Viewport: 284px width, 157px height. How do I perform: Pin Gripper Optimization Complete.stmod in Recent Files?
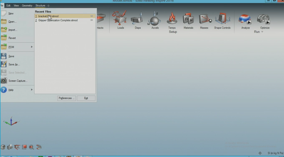click(x=92, y=20)
